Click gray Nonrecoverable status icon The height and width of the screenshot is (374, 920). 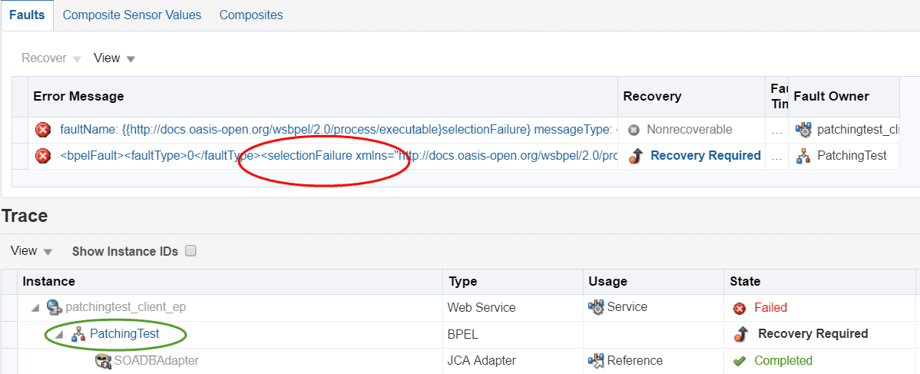[633, 130]
